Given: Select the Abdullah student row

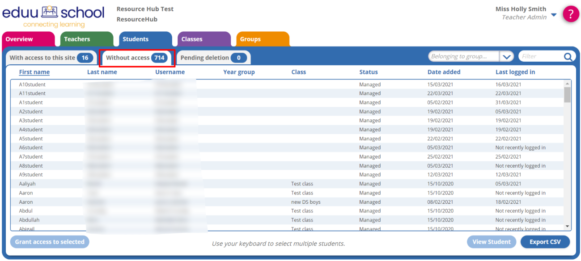Looking at the screenshot, I should [29, 220].
